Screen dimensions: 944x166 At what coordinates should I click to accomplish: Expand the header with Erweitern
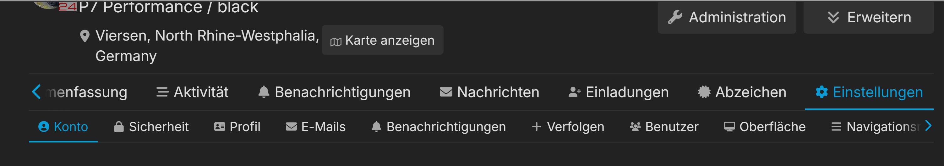868,17
